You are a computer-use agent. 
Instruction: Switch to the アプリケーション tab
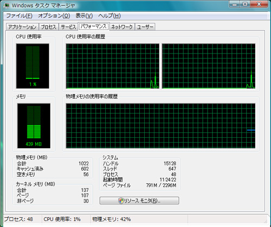[22, 27]
